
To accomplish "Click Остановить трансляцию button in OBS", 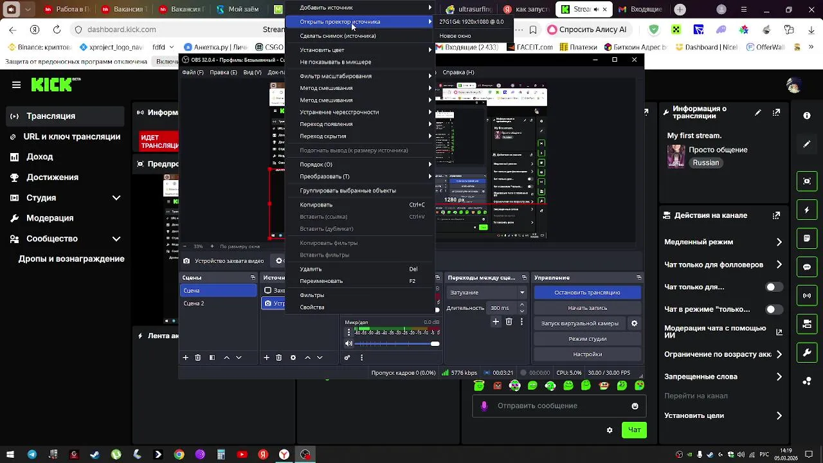I will click(x=587, y=293).
